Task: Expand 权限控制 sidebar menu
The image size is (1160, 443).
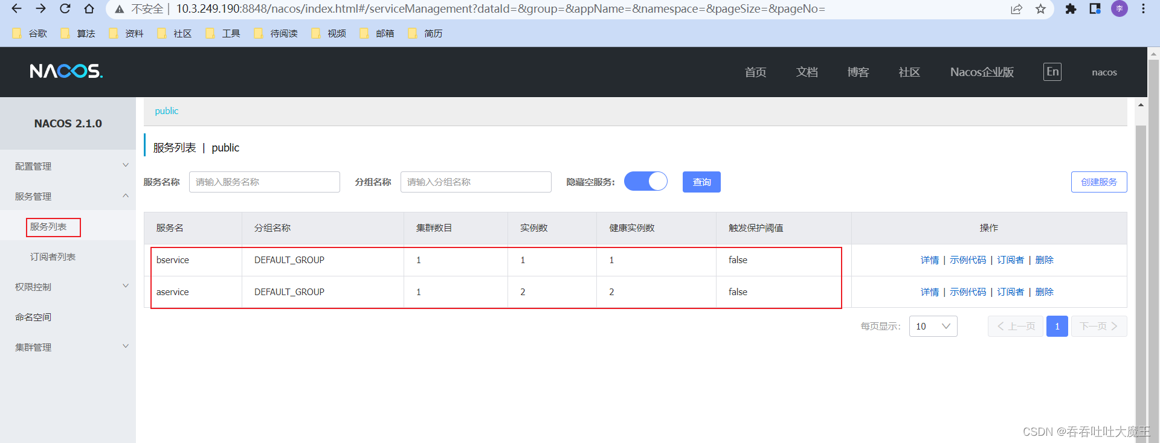Action: pos(68,287)
